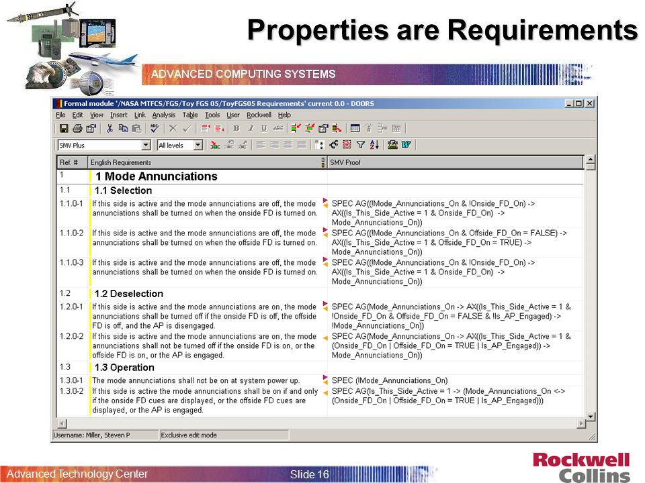Toggle Underline formatting button

coord(264,129)
